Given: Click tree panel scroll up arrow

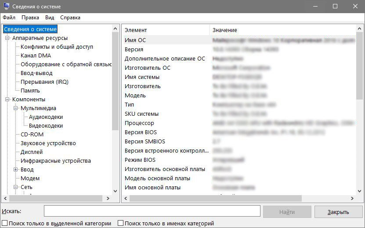Looking at the screenshot, I should [115, 28].
